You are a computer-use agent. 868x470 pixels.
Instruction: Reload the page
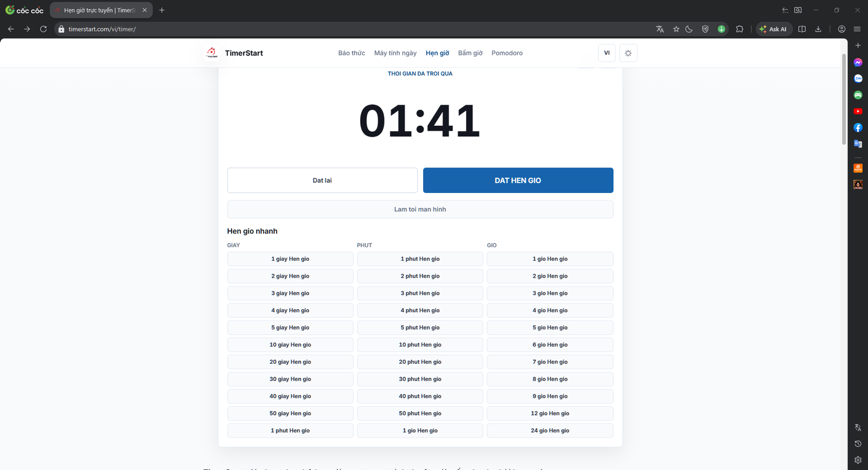43,29
